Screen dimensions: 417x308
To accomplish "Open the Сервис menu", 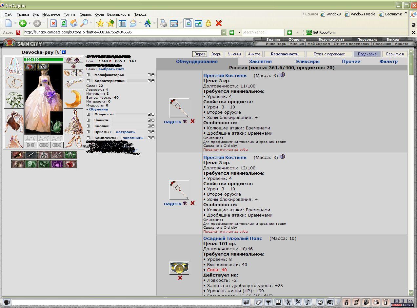I will pos(86,14).
